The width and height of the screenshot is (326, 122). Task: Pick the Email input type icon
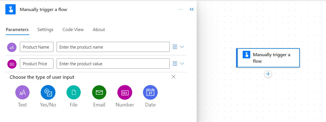(99, 92)
